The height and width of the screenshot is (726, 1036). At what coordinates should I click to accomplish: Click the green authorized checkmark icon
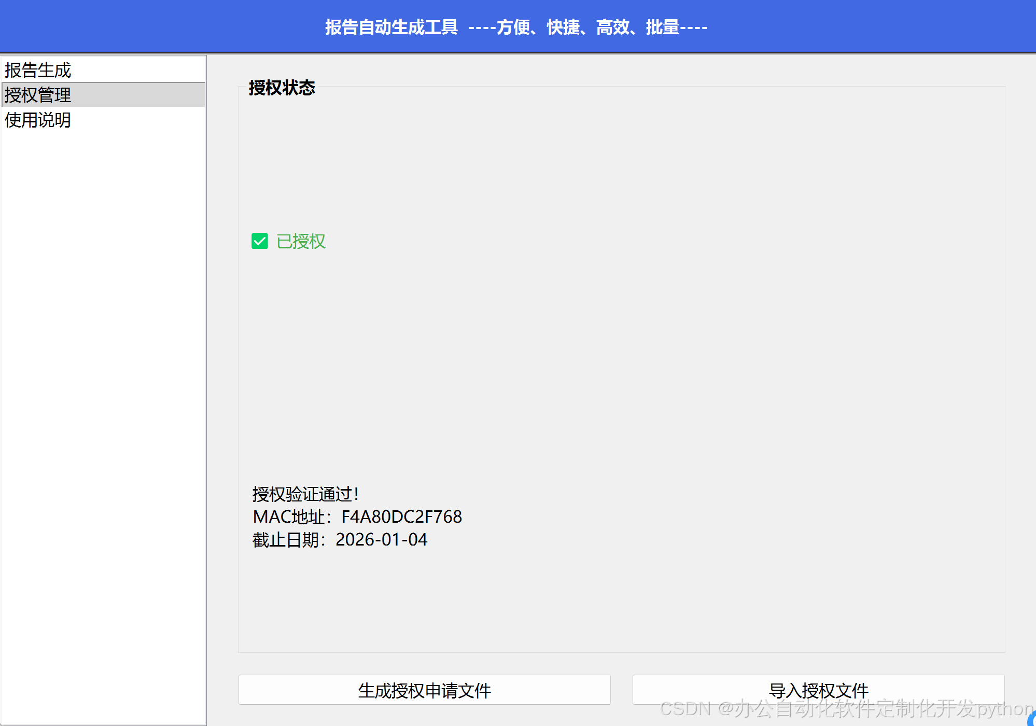pyautogui.click(x=259, y=241)
